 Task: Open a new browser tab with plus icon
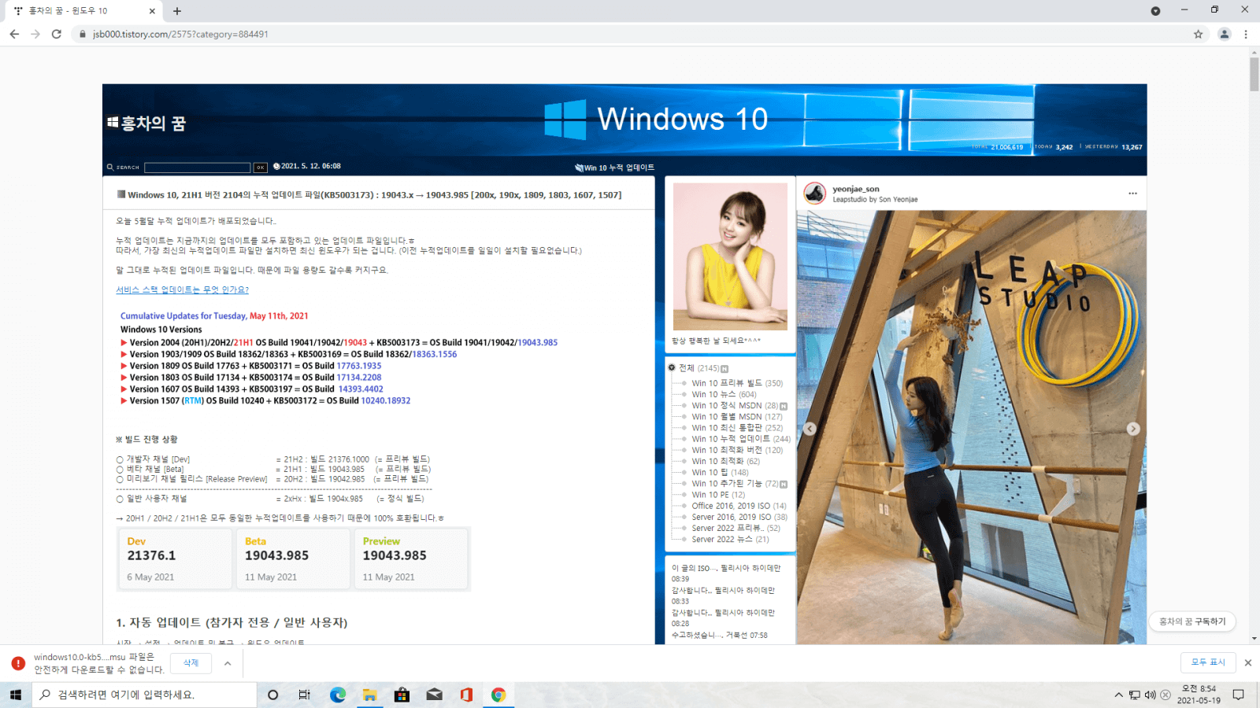point(177,11)
